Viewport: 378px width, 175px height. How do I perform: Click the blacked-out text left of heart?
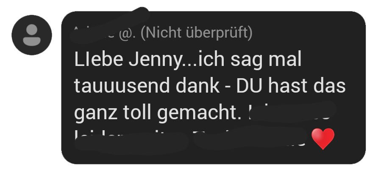pos(250,138)
